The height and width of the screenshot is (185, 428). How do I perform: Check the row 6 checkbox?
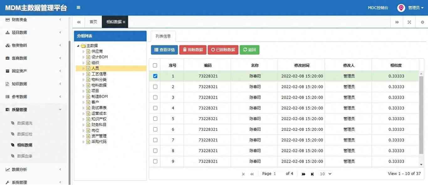(155, 129)
